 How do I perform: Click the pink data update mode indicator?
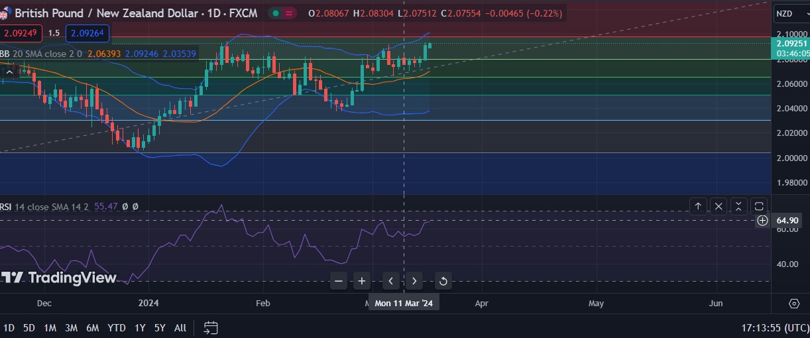click(x=290, y=13)
